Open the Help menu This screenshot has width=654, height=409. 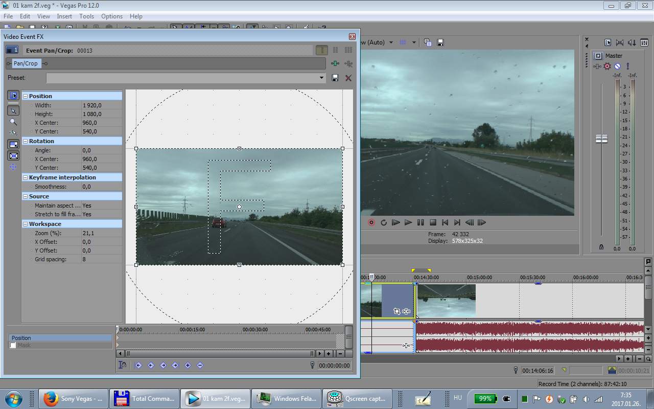click(x=136, y=16)
